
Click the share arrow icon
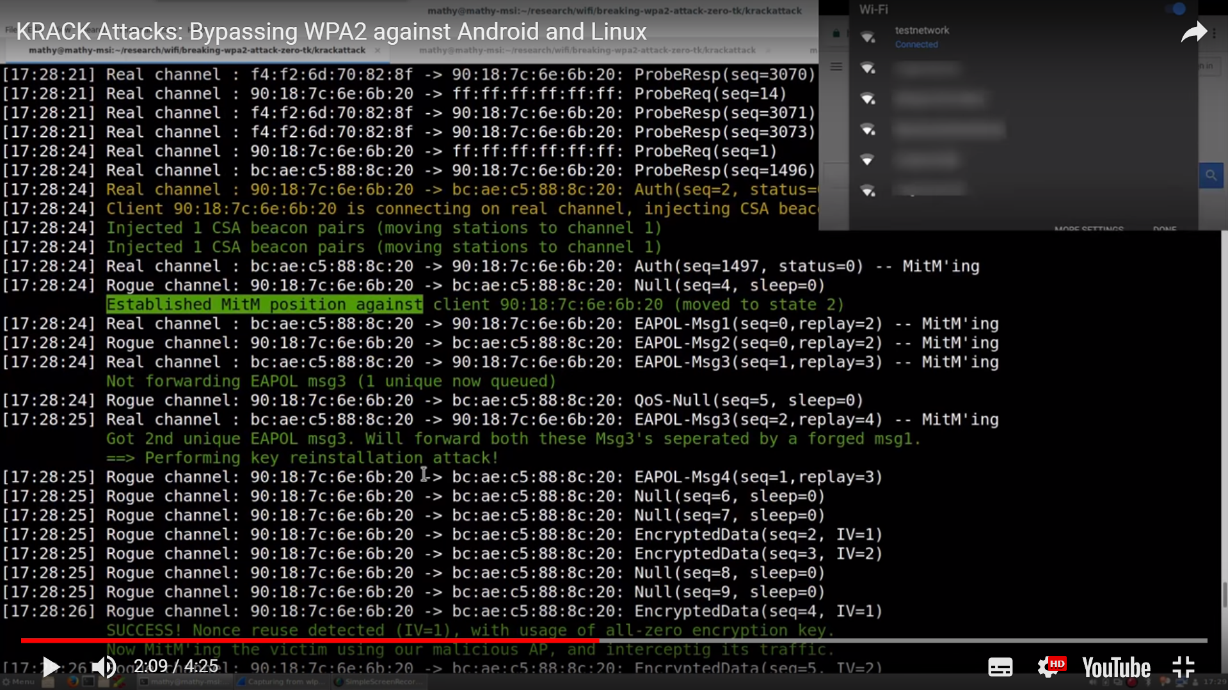1193,32
